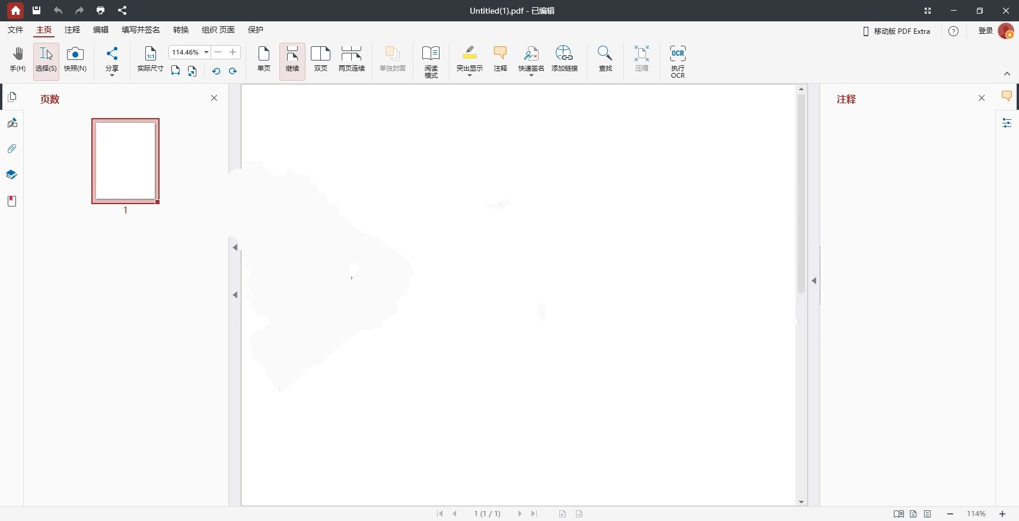This screenshot has height=521, width=1019.
Task: Run 执行 OCR on the document
Action: coord(678,62)
